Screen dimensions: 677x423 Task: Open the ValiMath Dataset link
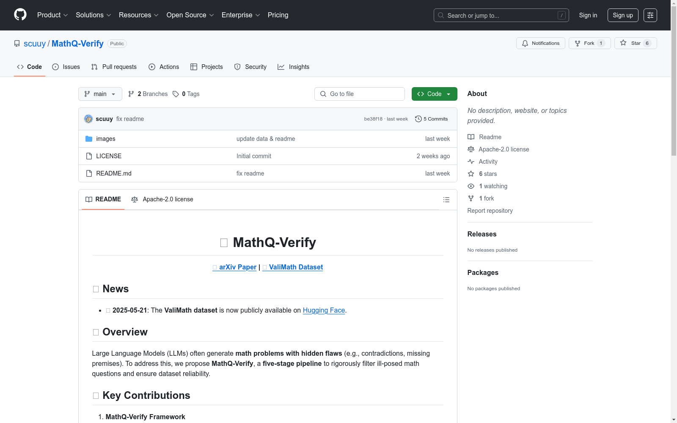pos(293,267)
